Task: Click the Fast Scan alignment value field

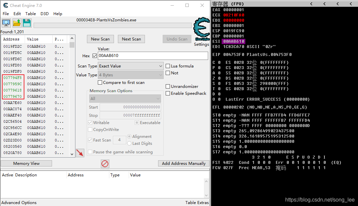Action: (x=120, y=140)
